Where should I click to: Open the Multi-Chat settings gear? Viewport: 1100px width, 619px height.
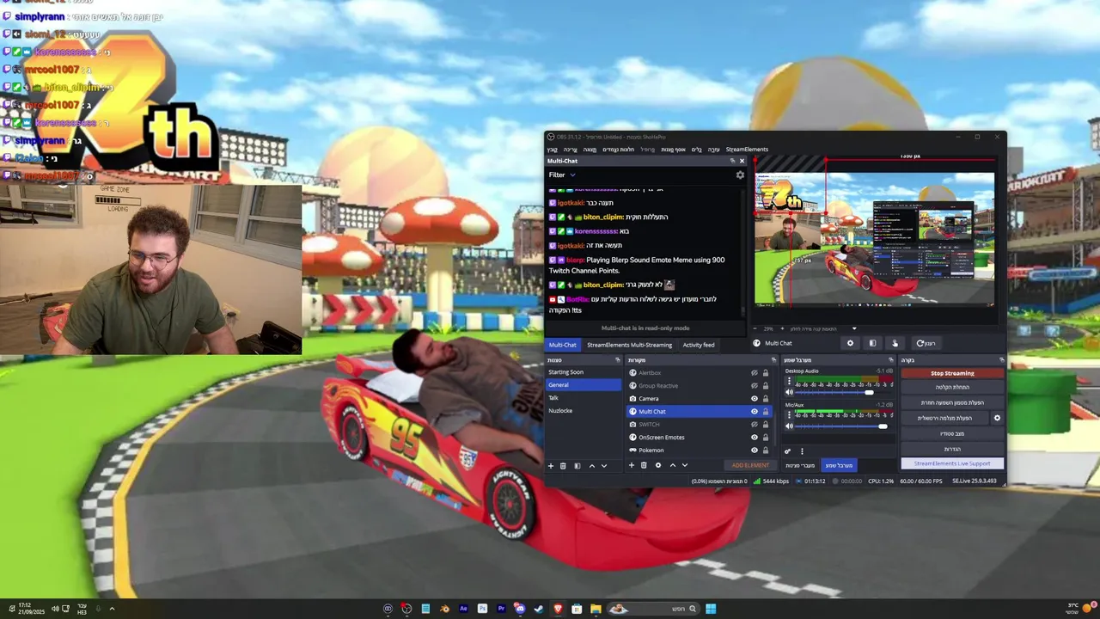(x=740, y=175)
